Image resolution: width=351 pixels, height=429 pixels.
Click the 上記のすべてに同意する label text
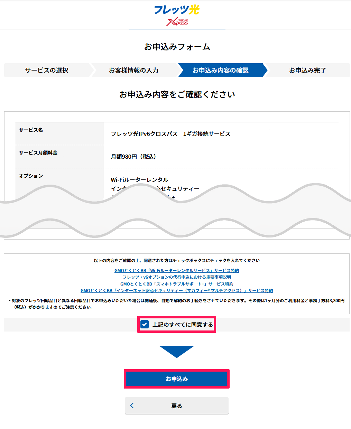click(x=183, y=325)
